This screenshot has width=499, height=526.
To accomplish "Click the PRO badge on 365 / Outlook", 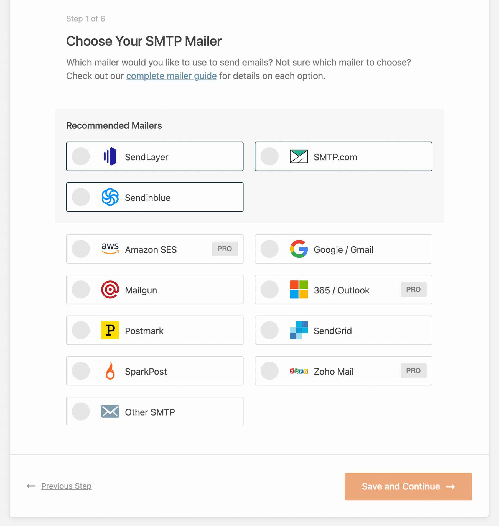I will click(413, 290).
